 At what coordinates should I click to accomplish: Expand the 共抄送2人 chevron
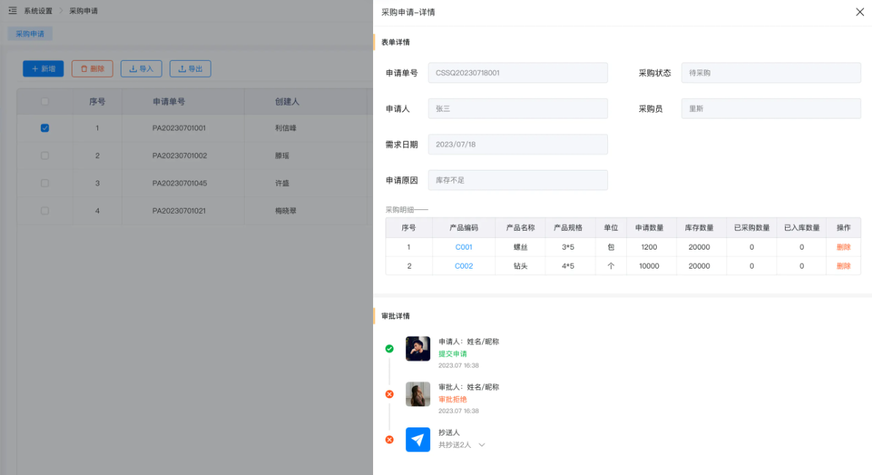[x=481, y=445]
